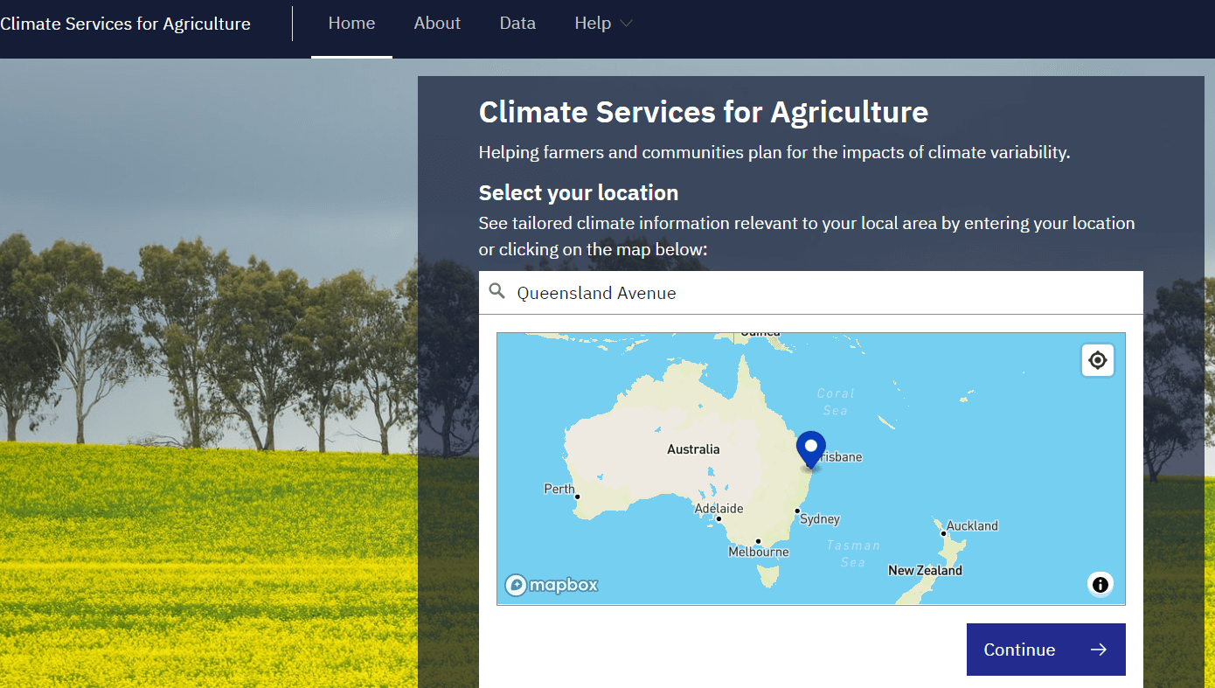Select the blue location pin near Brisbane

(x=809, y=448)
